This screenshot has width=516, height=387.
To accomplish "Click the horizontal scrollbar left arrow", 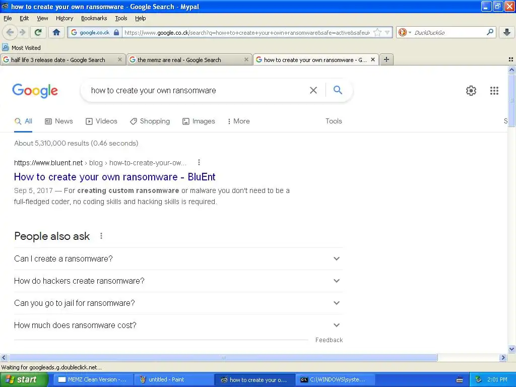I will [4, 357].
